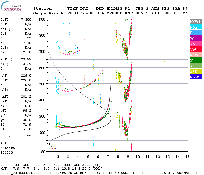Click the 15 MHz frequency axis label
The image size is (204, 175).
tap(187, 157)
